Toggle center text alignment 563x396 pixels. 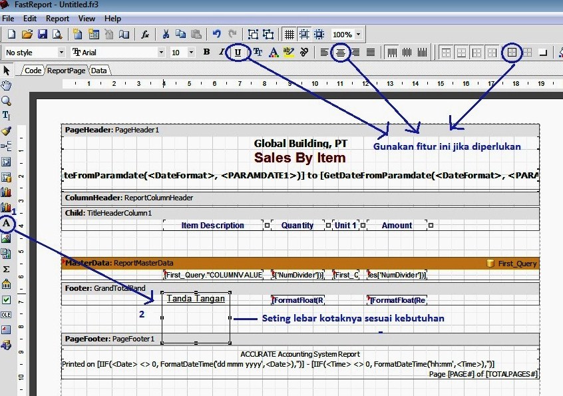point(340,53)
